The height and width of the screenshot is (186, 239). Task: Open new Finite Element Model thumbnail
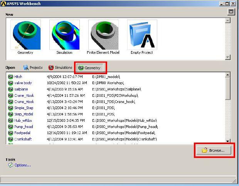[x=103, y=35]
